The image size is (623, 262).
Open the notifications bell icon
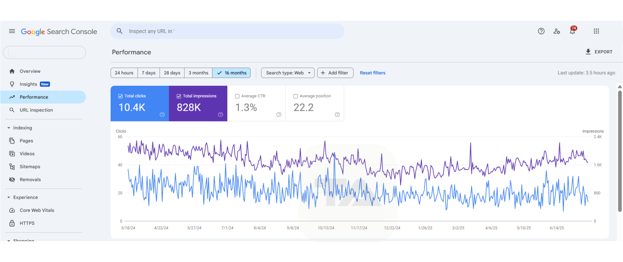click(x=572, y=31)
